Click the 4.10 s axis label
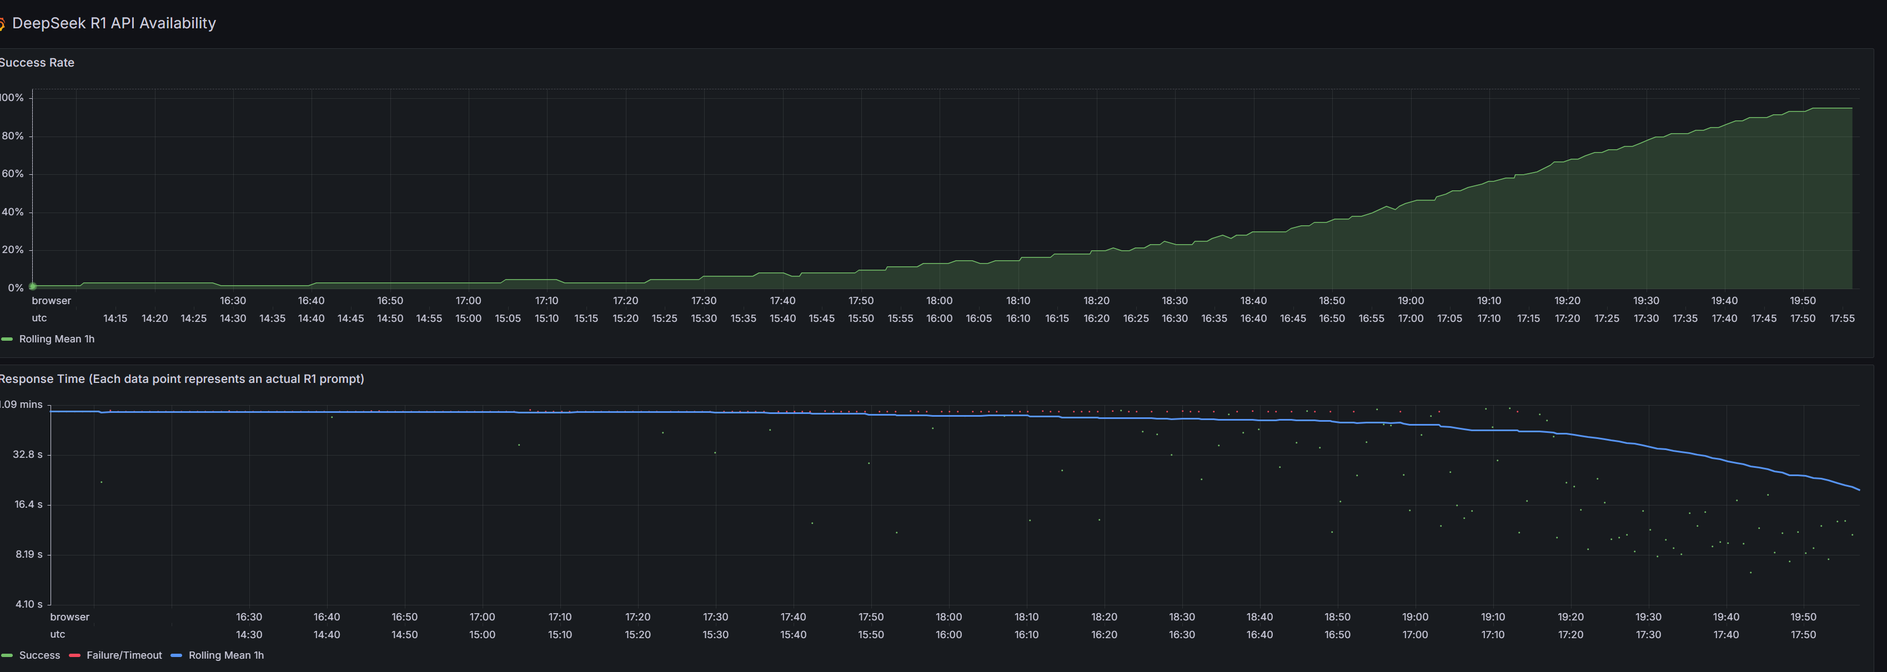Viewport: 1887px width, 672px height. tap(28, 604)
